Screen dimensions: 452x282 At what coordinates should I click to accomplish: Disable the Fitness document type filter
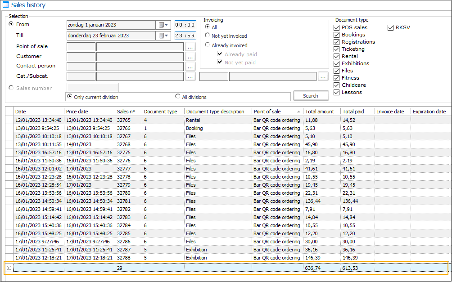(336, 78)
